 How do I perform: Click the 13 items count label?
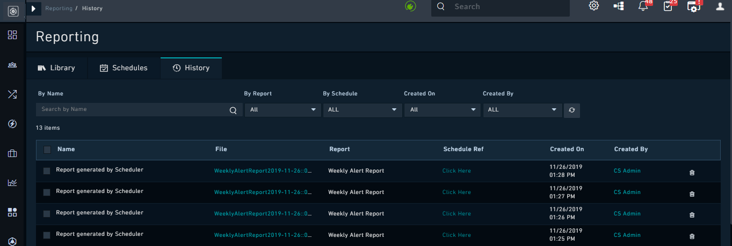click(48, 128)
